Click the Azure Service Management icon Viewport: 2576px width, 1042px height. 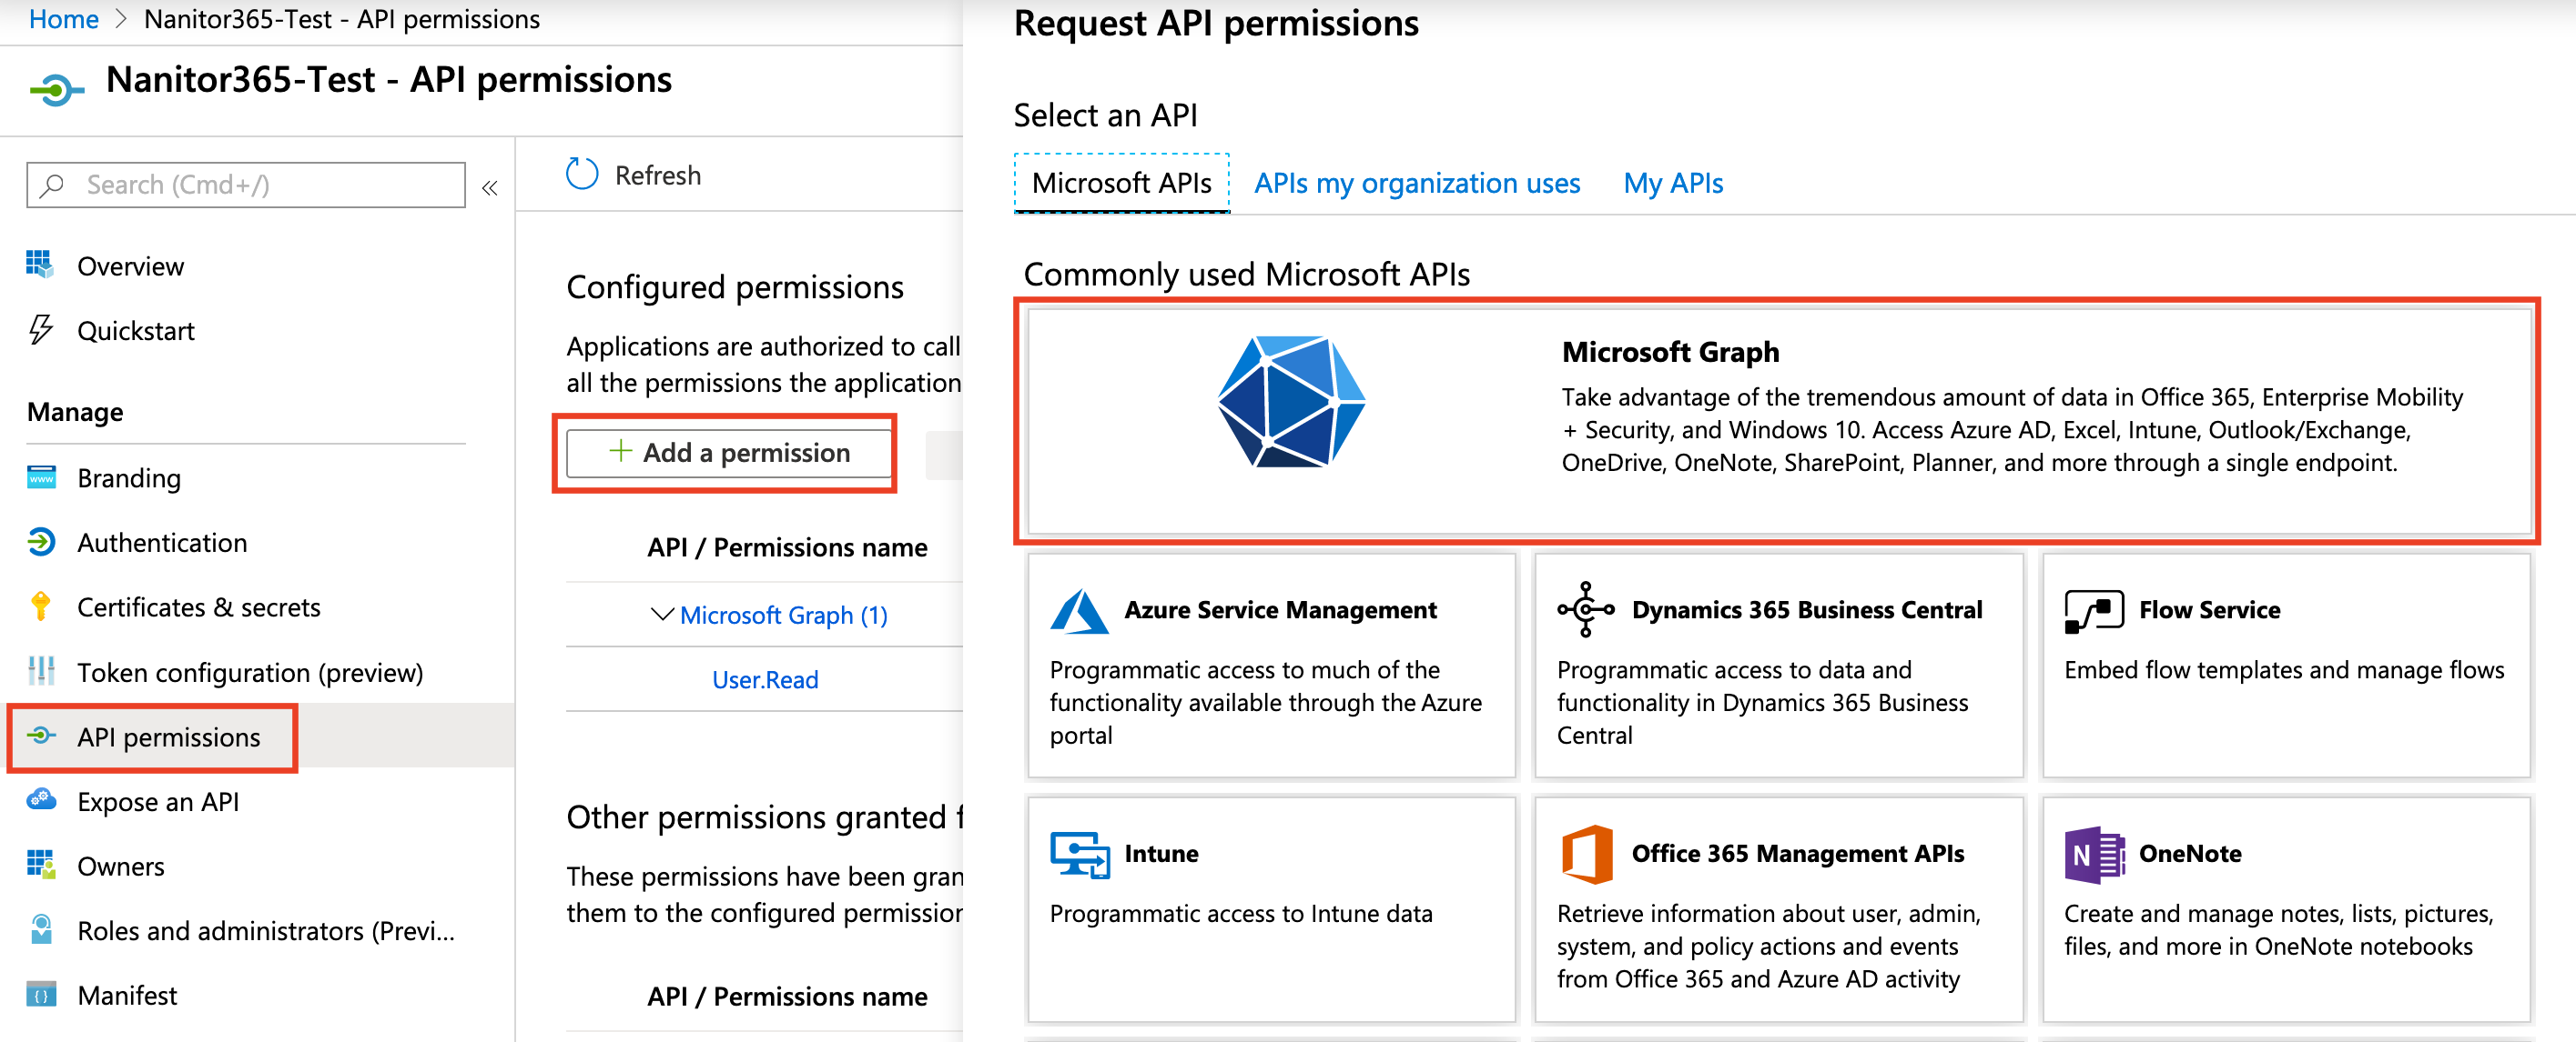tap(1079, 610)
